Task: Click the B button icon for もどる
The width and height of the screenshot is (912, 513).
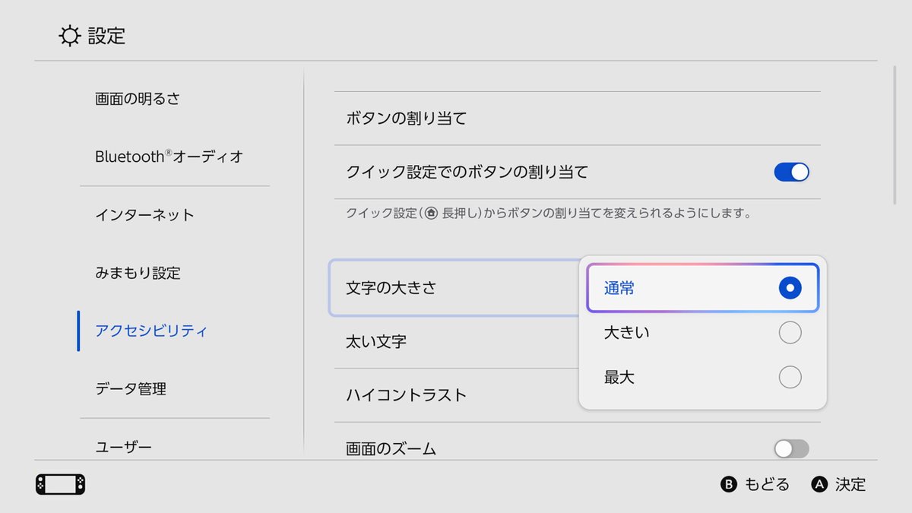Action: click(728, 484)
